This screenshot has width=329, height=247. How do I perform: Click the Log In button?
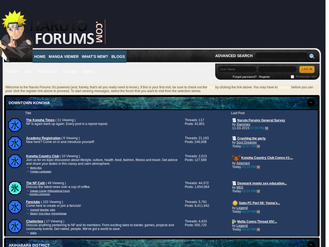(307, 69)
